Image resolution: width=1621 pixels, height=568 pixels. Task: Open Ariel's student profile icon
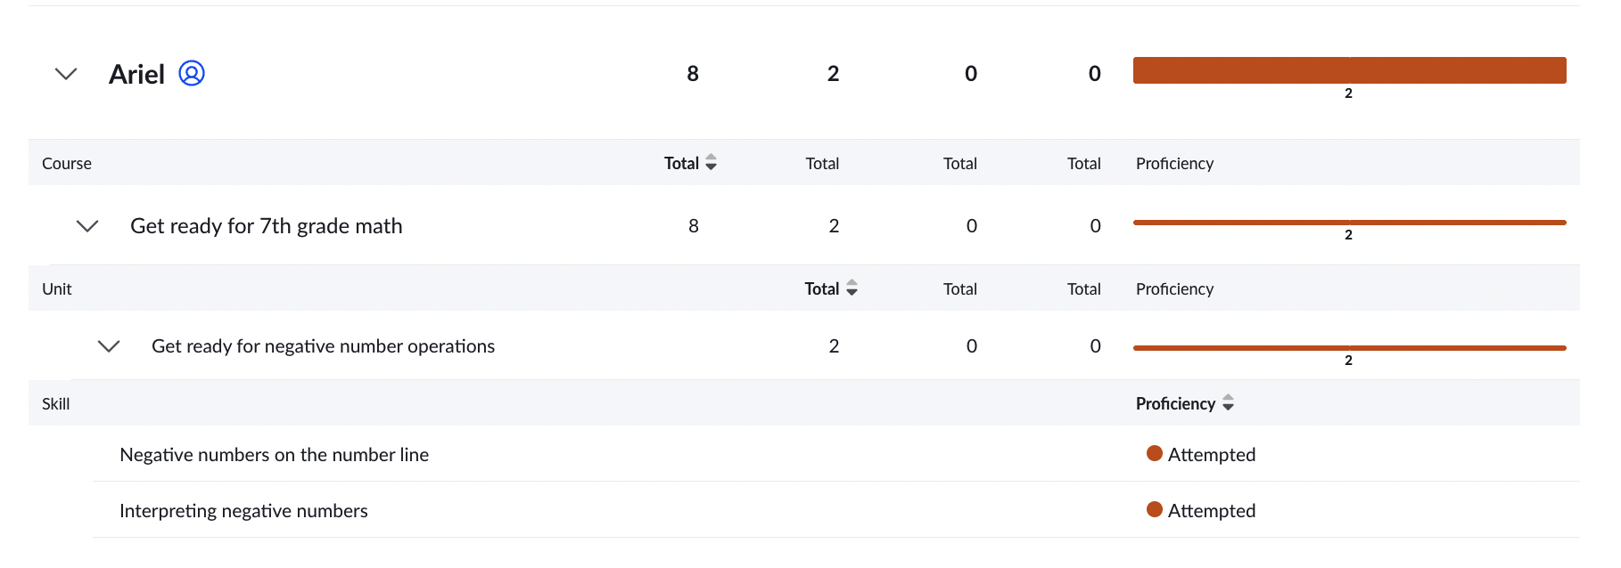click(192, 73)
